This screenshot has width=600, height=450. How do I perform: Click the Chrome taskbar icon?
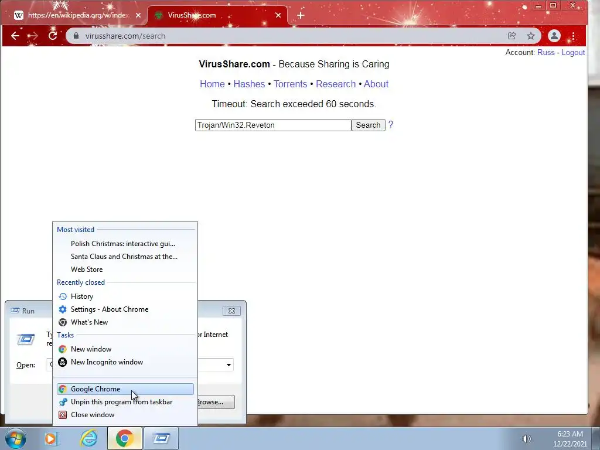tap(125, 438)
